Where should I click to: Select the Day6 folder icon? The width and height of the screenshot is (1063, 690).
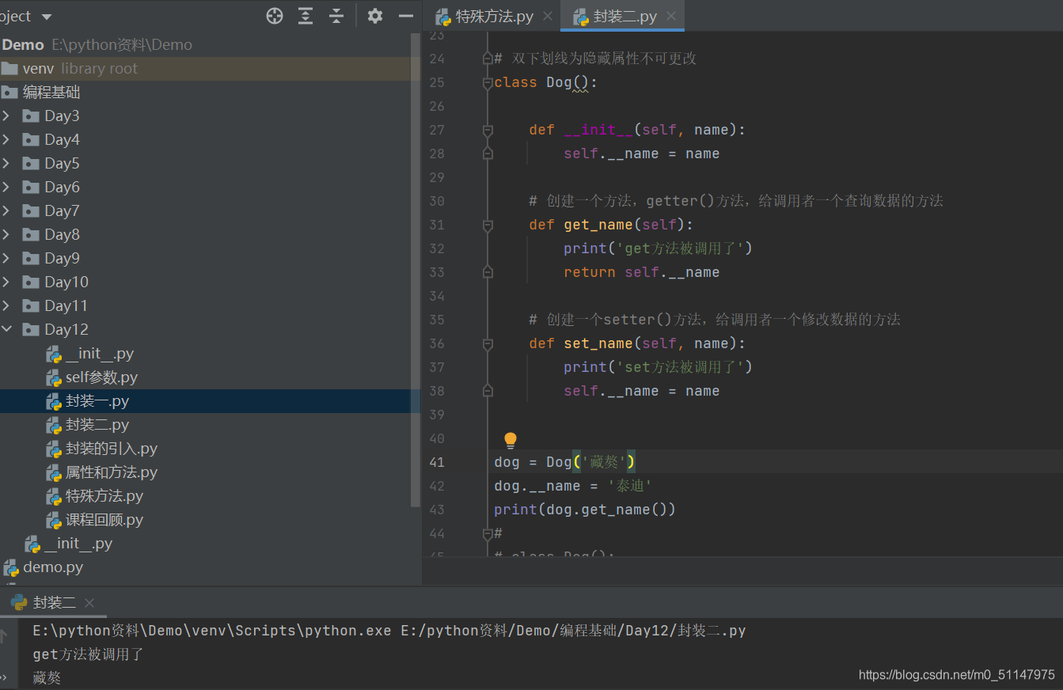(x=31, y=188)
